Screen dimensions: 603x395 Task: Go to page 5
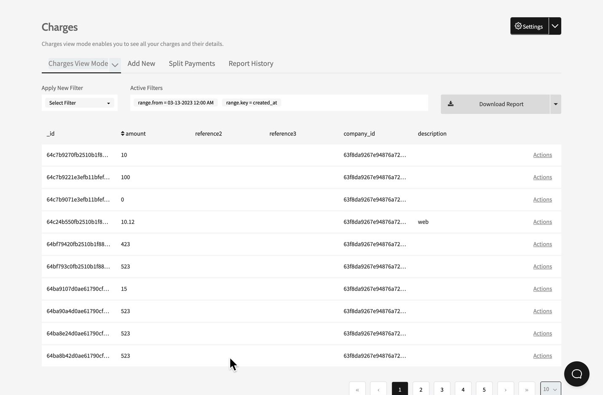point(484,390)
